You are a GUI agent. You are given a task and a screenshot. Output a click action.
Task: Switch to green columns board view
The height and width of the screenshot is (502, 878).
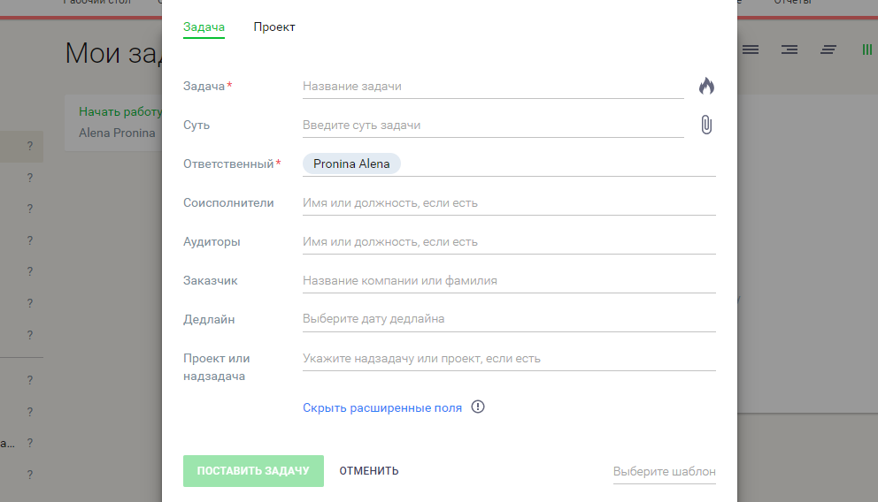pos(867,49)
